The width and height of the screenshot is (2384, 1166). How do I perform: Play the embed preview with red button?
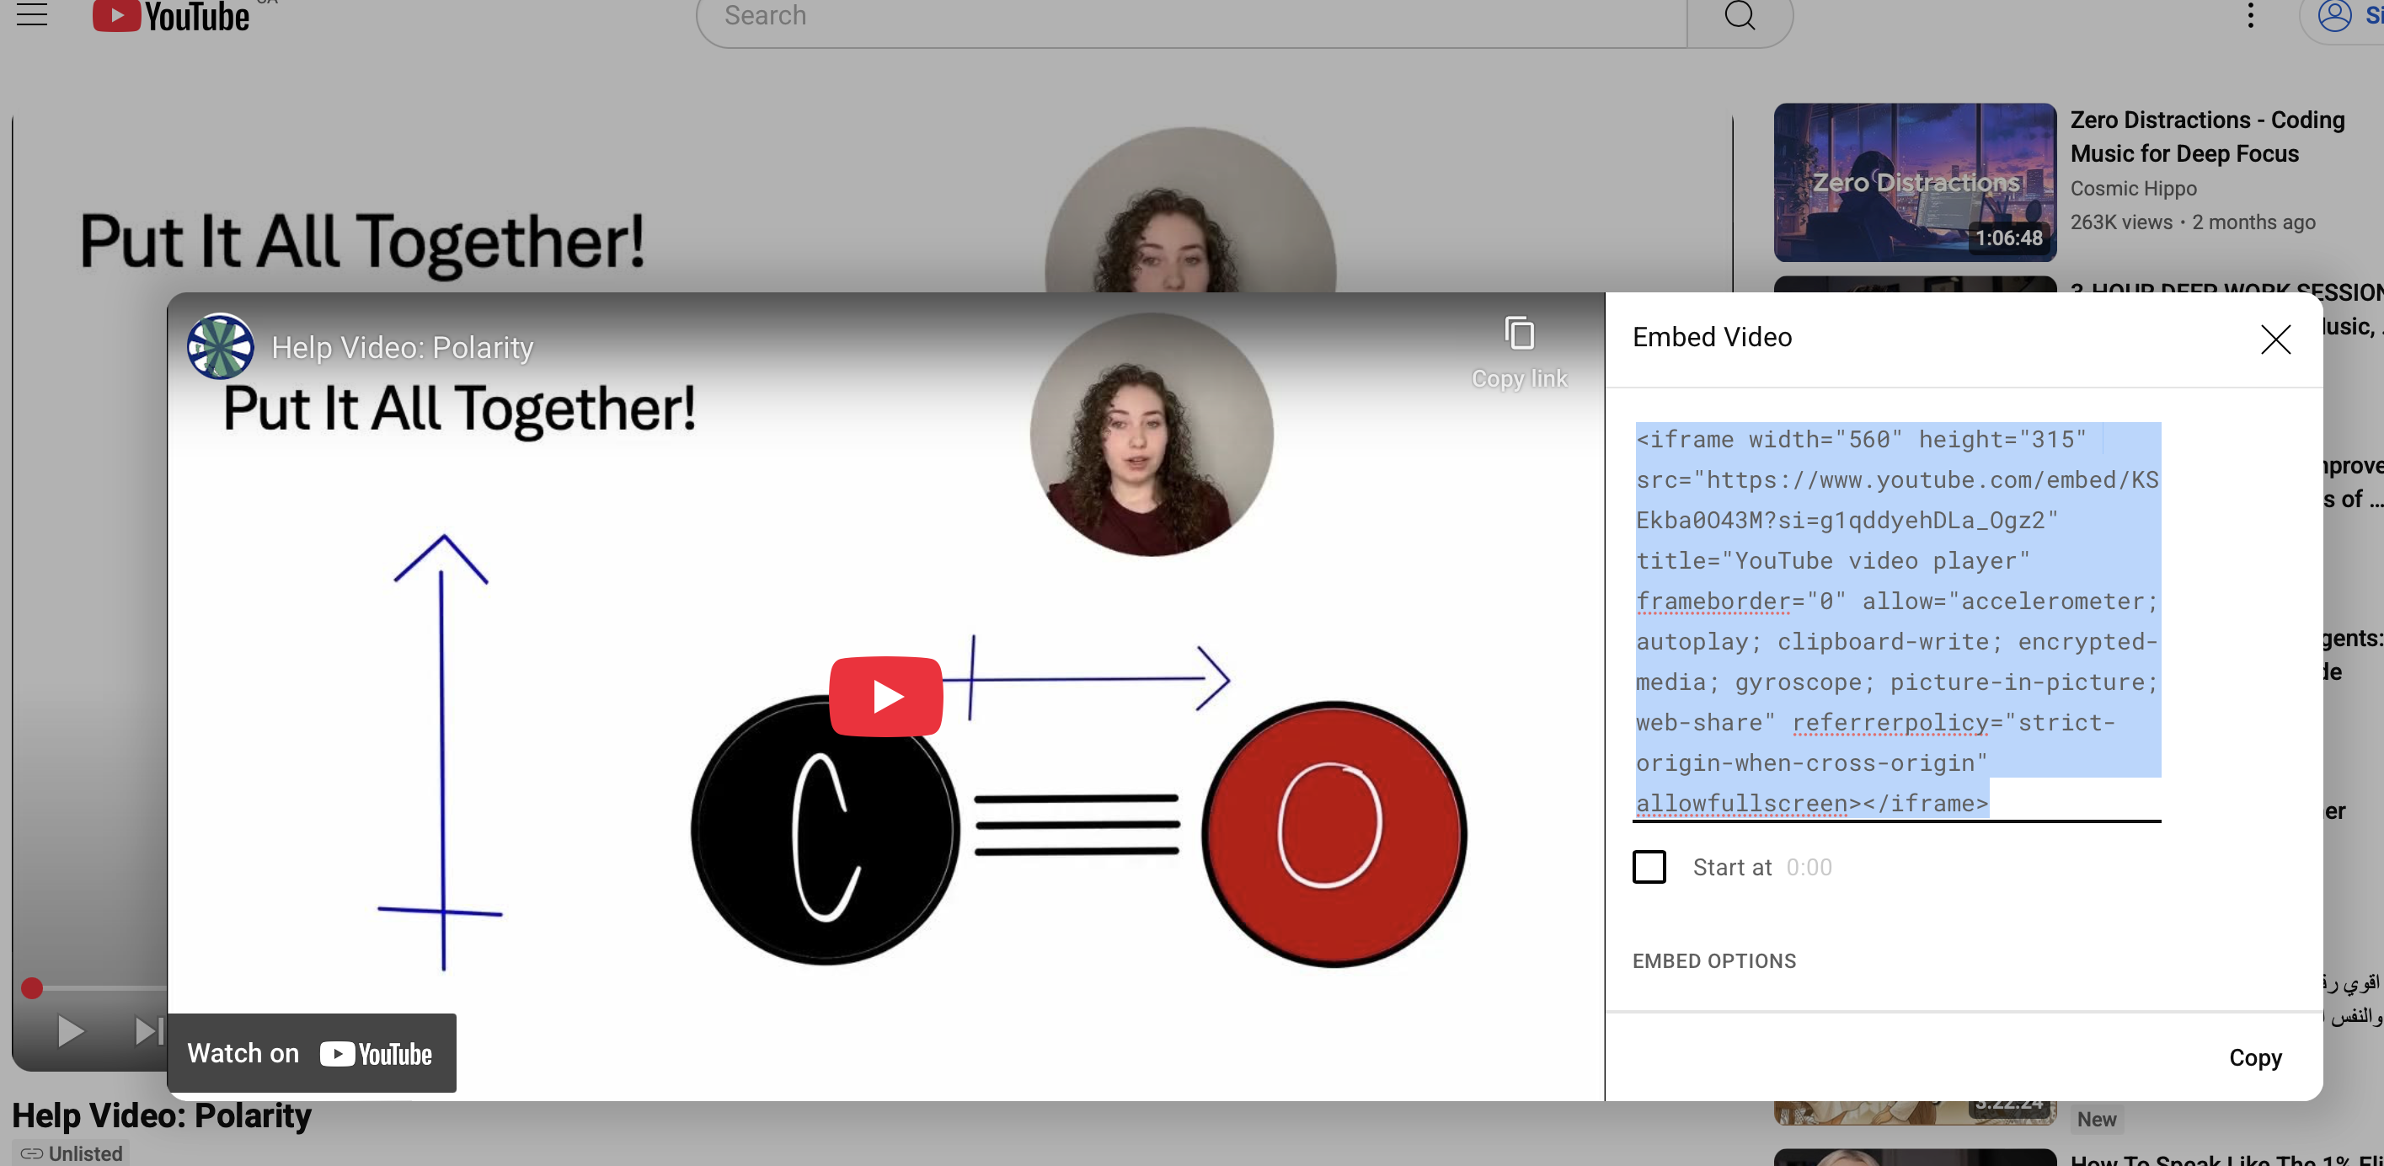pyautogui.click(x=885, y=696)
